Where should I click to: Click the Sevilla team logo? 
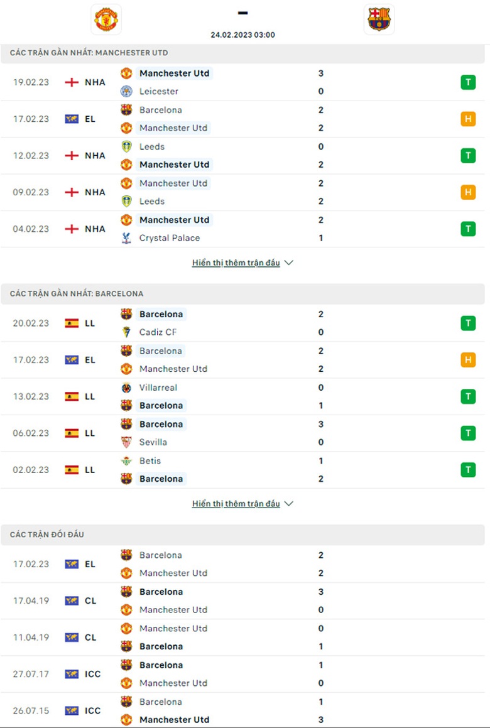[x=126, y=442]
